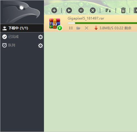The width and height of the screenshot is (137, 132).
Task: Open settings gear next to 队列
Action: tap(41, 46)
